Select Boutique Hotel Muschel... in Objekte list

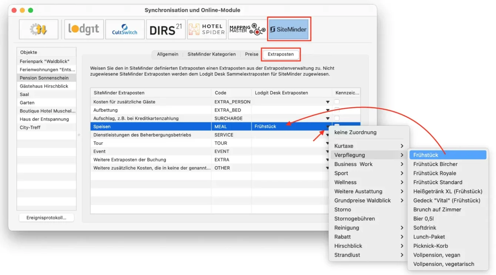[x=47, y=111]
